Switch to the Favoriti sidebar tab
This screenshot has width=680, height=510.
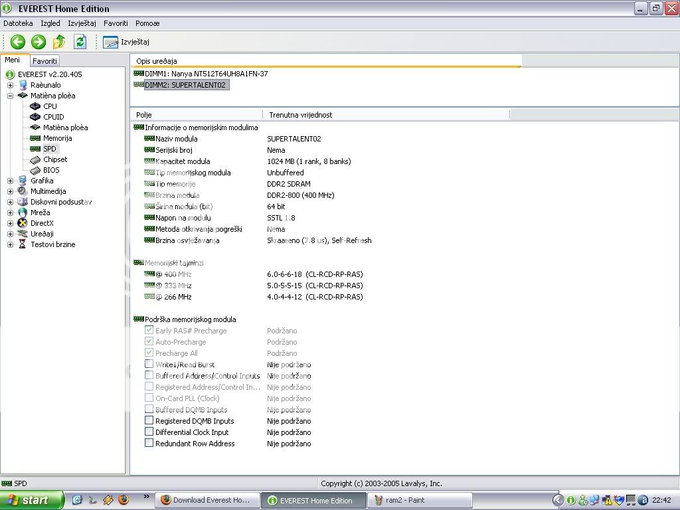(x=44, y=61)
